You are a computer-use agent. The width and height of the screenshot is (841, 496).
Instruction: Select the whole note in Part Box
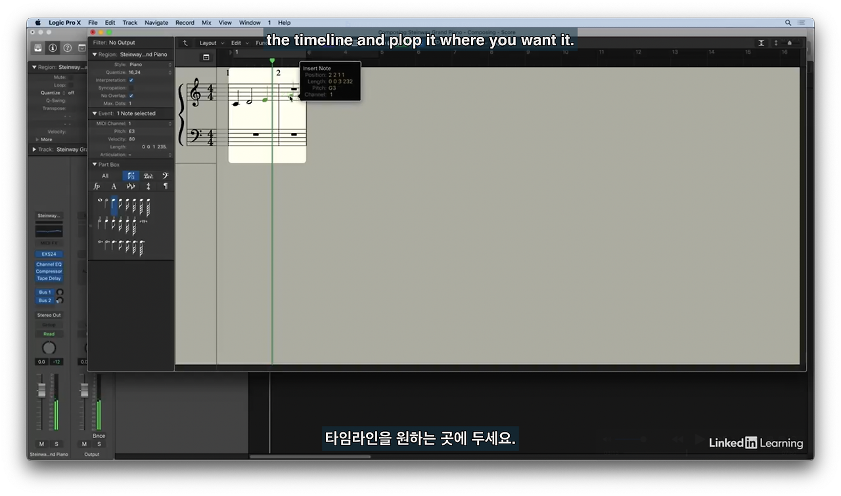[100, 201]
